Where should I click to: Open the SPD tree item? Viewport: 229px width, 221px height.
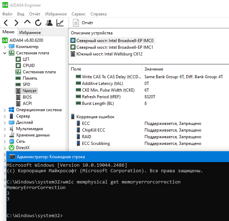[26, 85]
